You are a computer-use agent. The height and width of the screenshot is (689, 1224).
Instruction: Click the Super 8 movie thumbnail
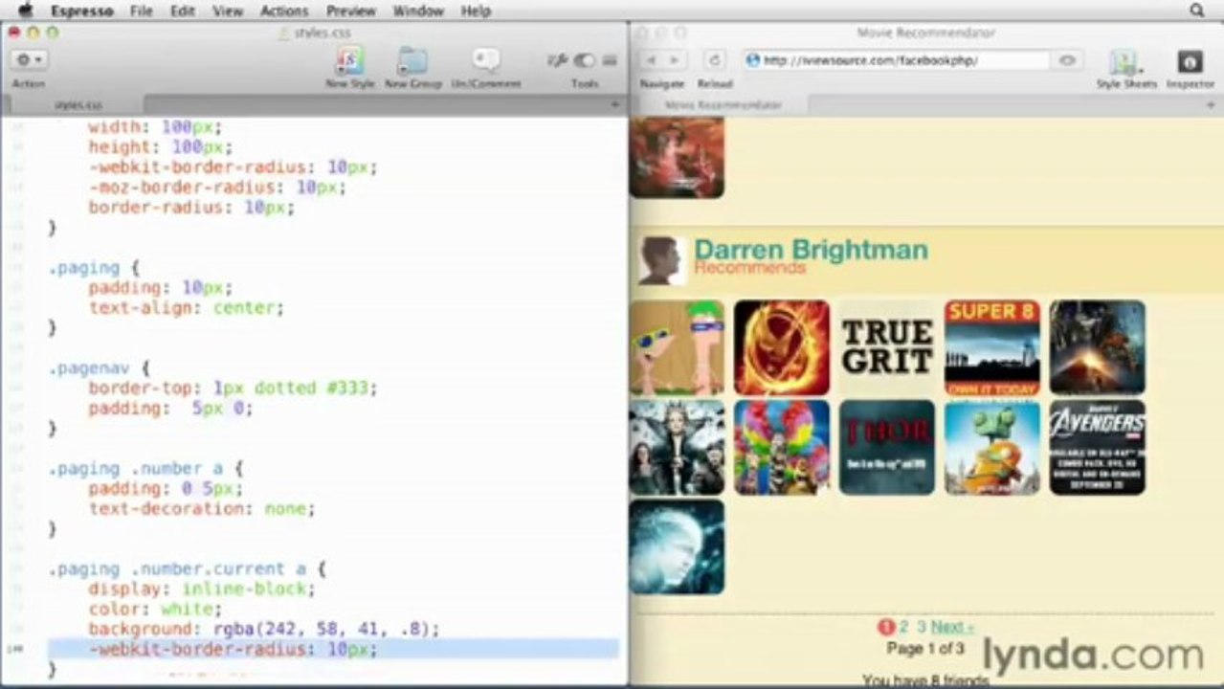point(992,347)
